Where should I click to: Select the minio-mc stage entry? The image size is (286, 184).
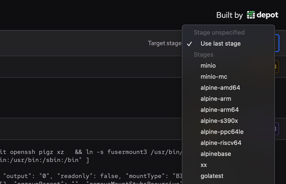(214, 76)
